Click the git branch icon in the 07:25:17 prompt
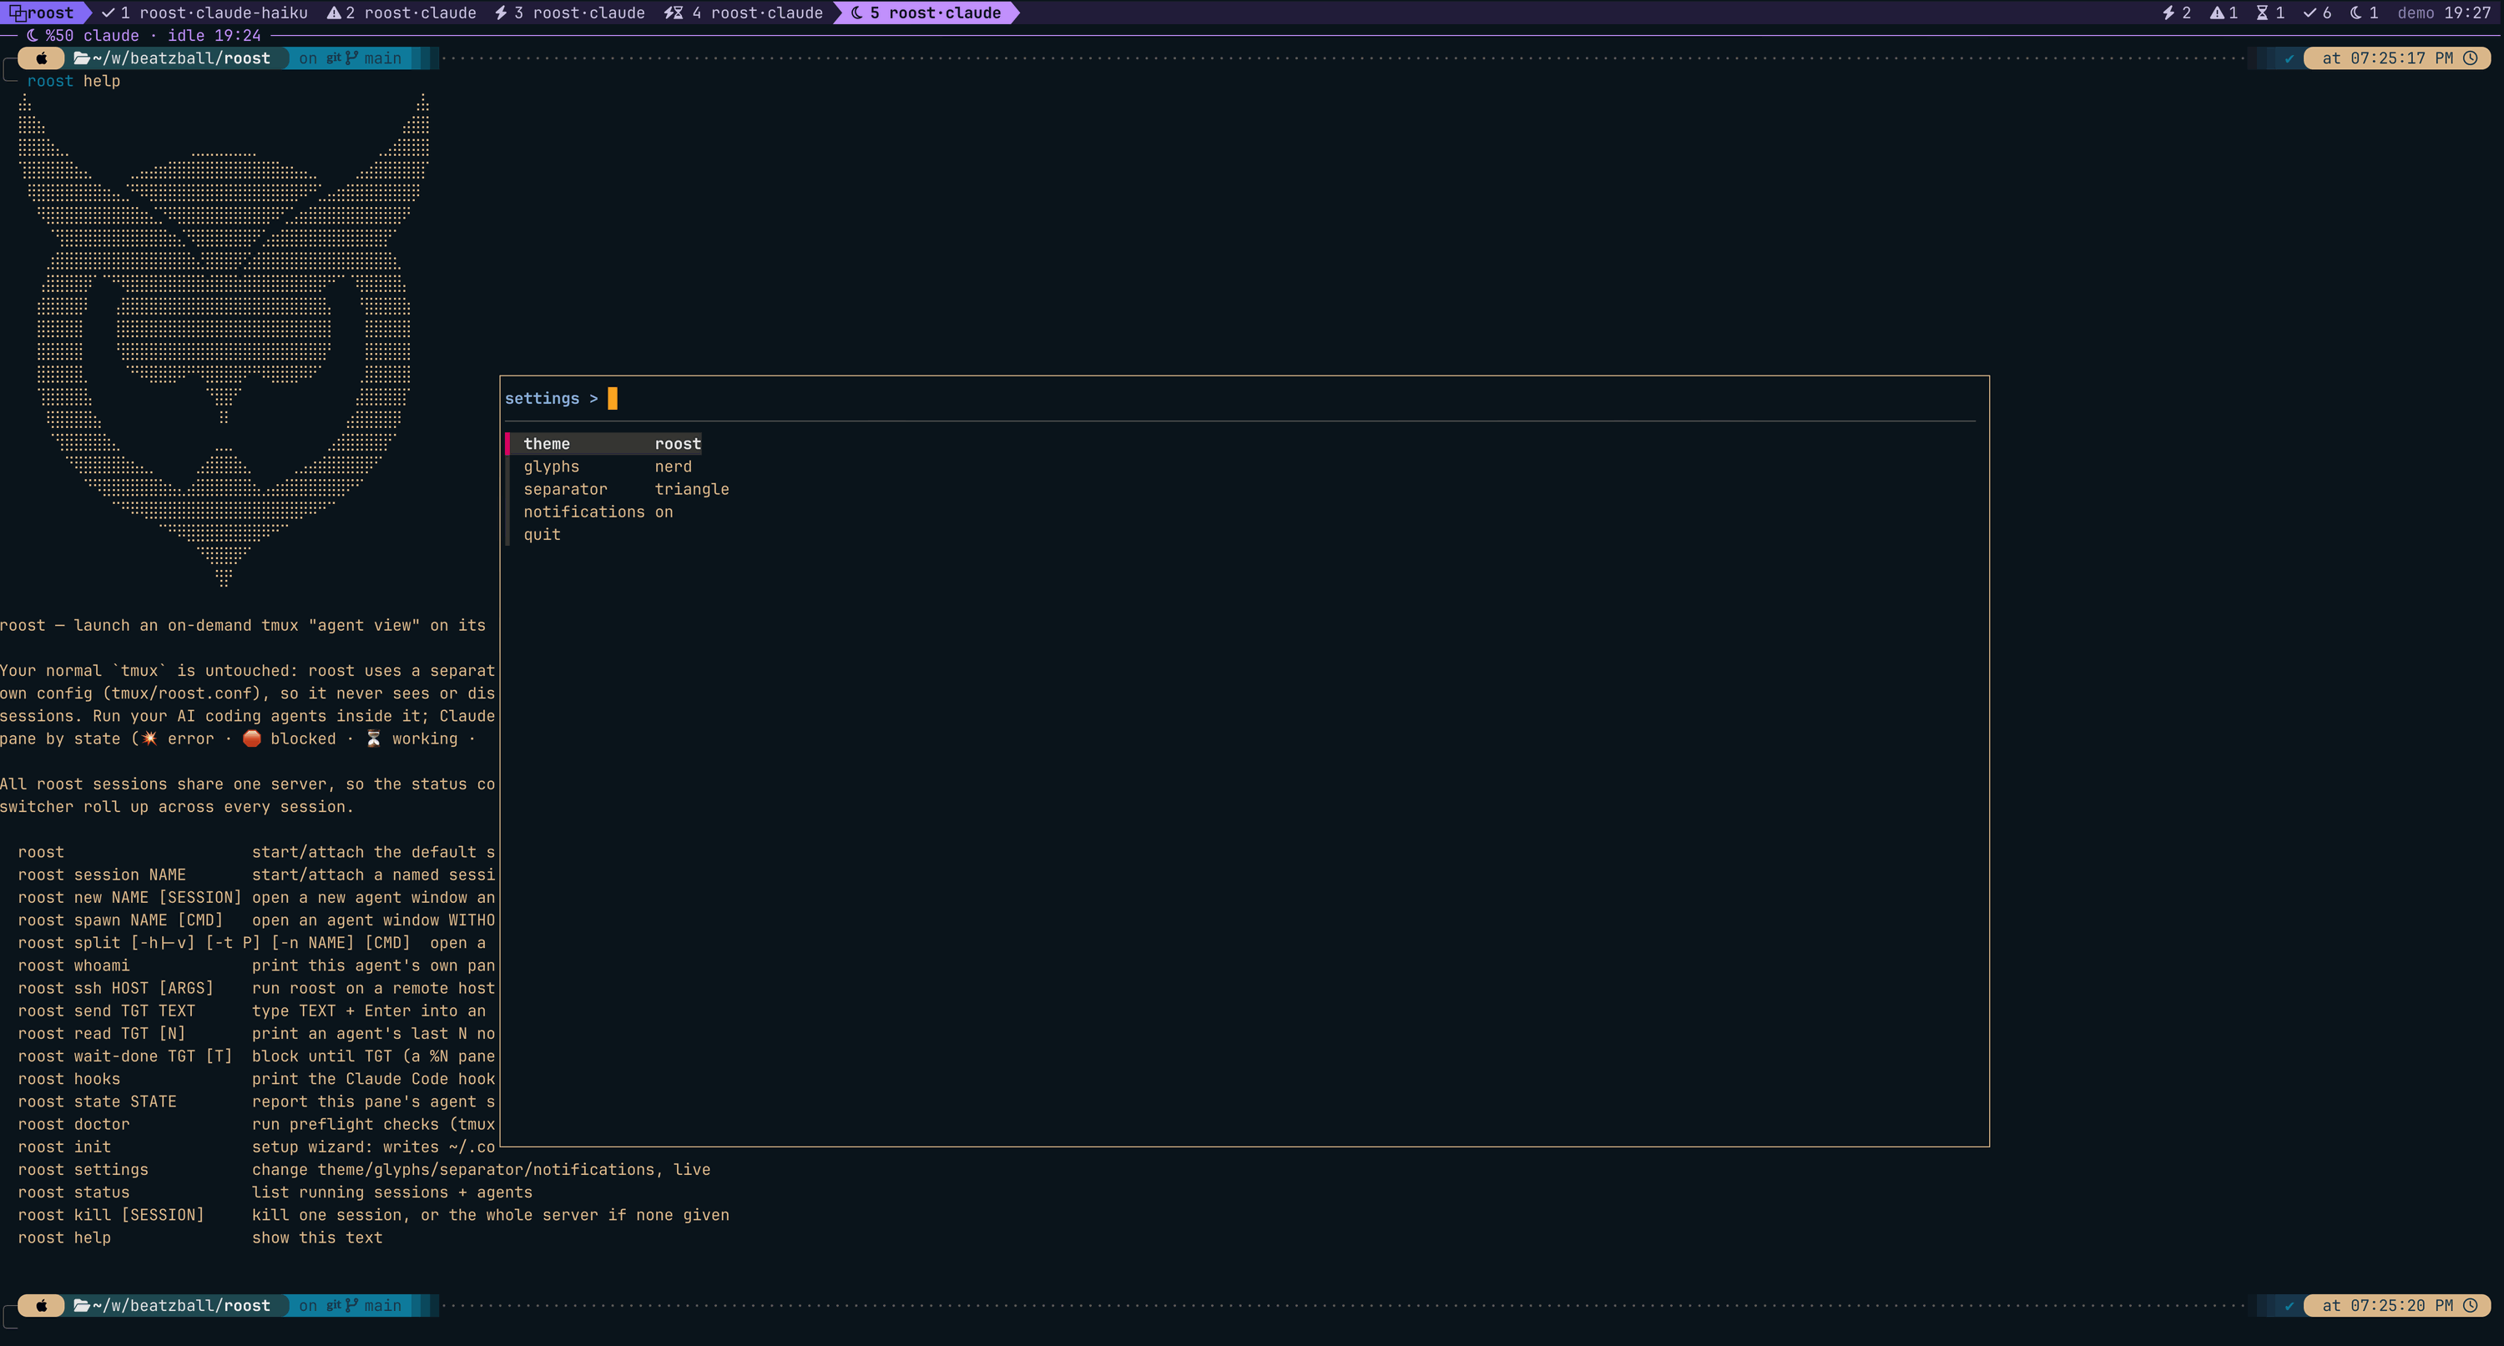This screenshot has height=1346, width=2504. click(351, 58)
